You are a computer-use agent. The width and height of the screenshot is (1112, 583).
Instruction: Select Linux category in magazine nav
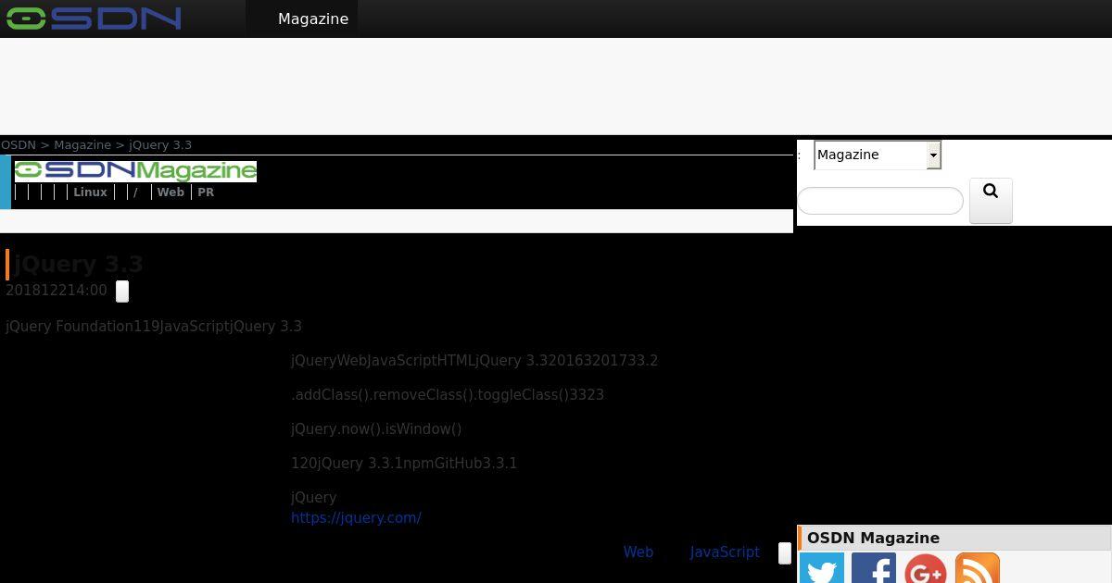pos(90,192)
